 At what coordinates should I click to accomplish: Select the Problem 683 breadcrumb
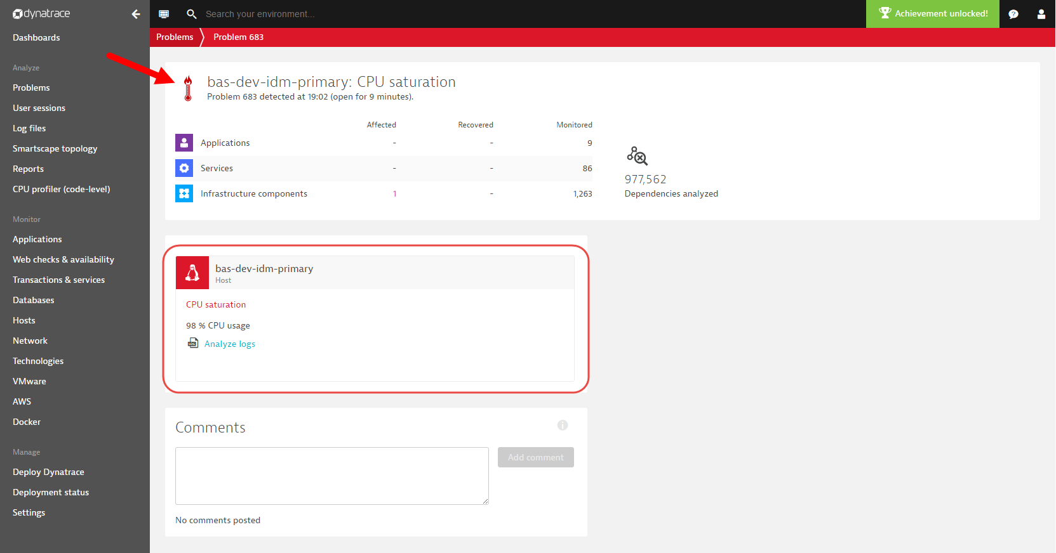(x=238, y=37)
